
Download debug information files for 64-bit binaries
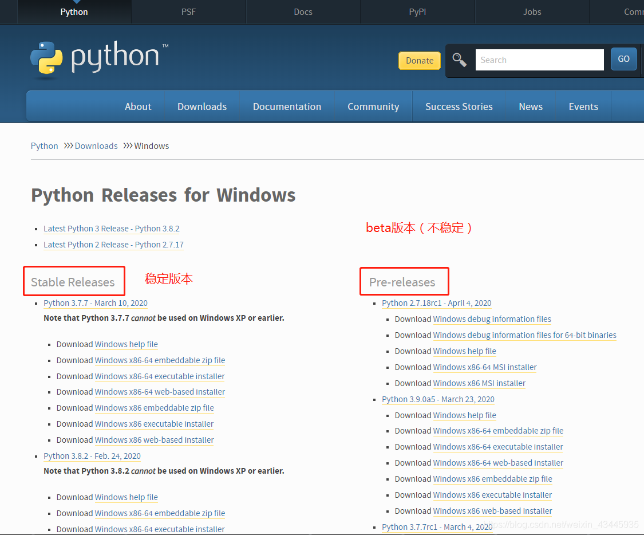[x=524, y=335]
